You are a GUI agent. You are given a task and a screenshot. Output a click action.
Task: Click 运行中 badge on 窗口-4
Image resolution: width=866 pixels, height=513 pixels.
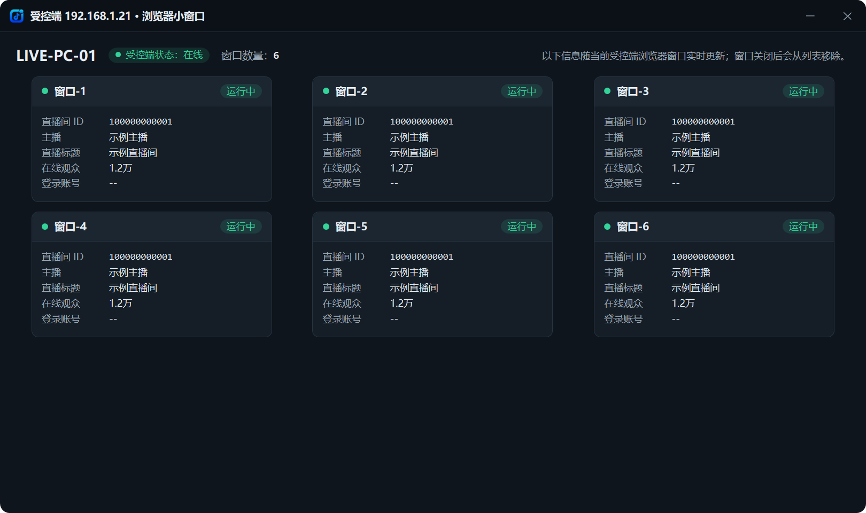tap(241, 227)
